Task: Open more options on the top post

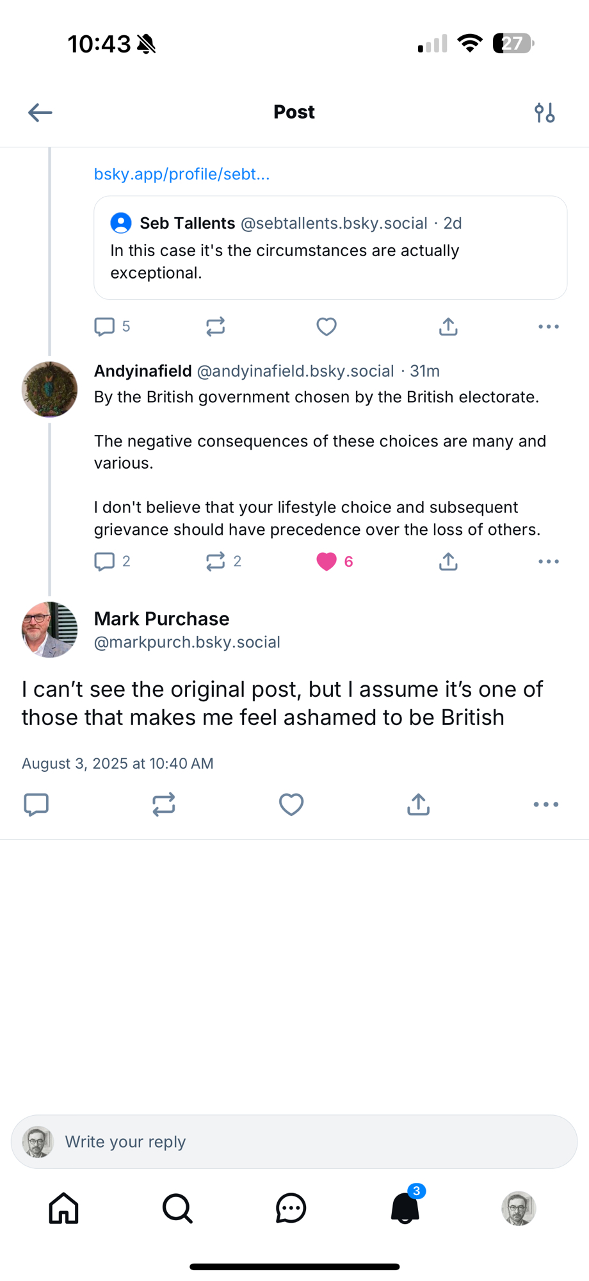Action: [x=548, y=327]
